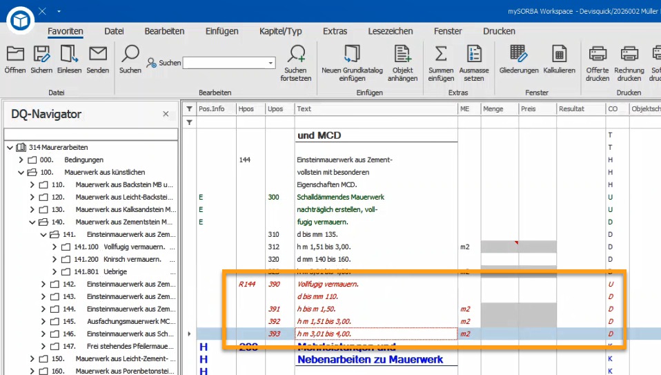661x375 pixels.
Task: Expand 130. Mauerwerk aus Kalksandstein node
Action: click(32, 210)
